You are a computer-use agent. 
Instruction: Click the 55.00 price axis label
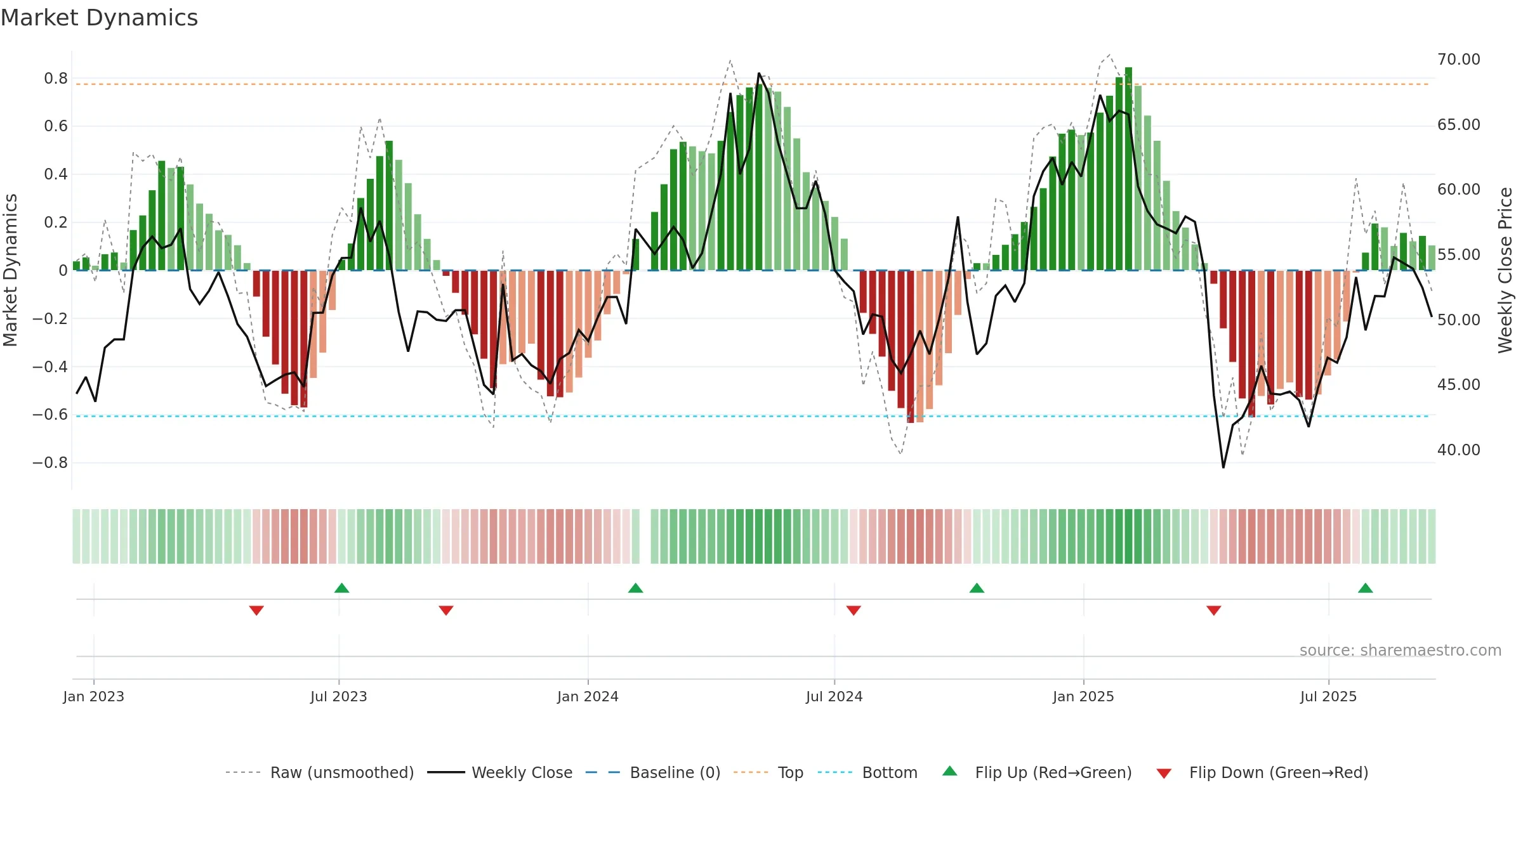click(1459, 254)
